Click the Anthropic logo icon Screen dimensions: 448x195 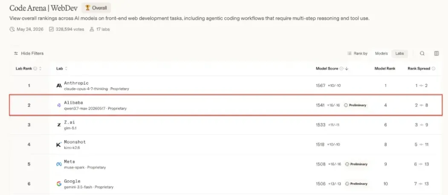59,85
